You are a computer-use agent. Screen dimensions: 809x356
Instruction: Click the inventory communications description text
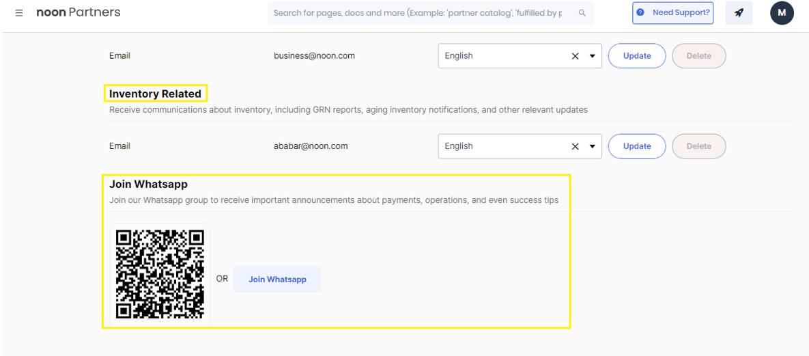348,110
